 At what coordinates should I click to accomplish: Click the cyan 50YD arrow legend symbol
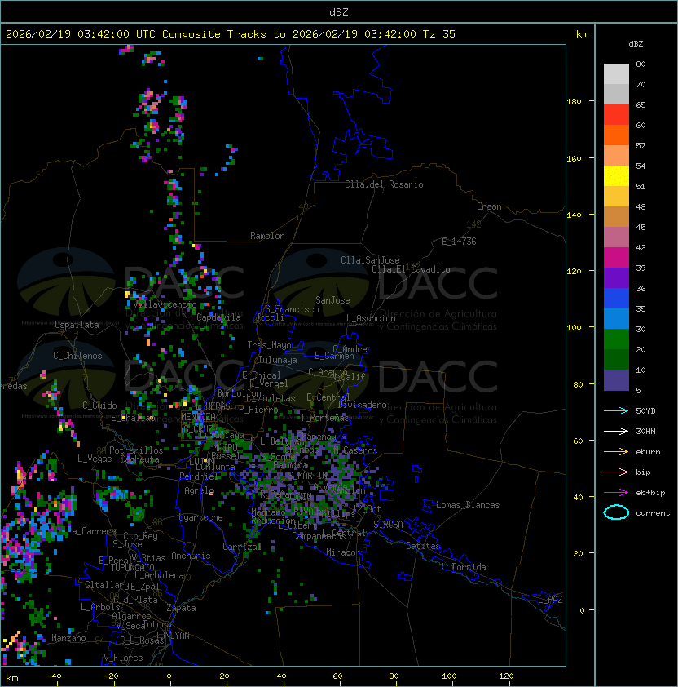[x=616, y=410]
